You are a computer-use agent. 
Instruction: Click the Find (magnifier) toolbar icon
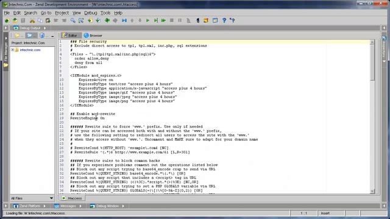tap(73, 21)
